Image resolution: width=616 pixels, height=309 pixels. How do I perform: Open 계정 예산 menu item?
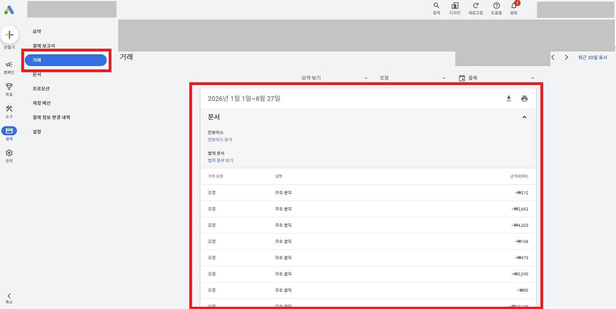41,103
